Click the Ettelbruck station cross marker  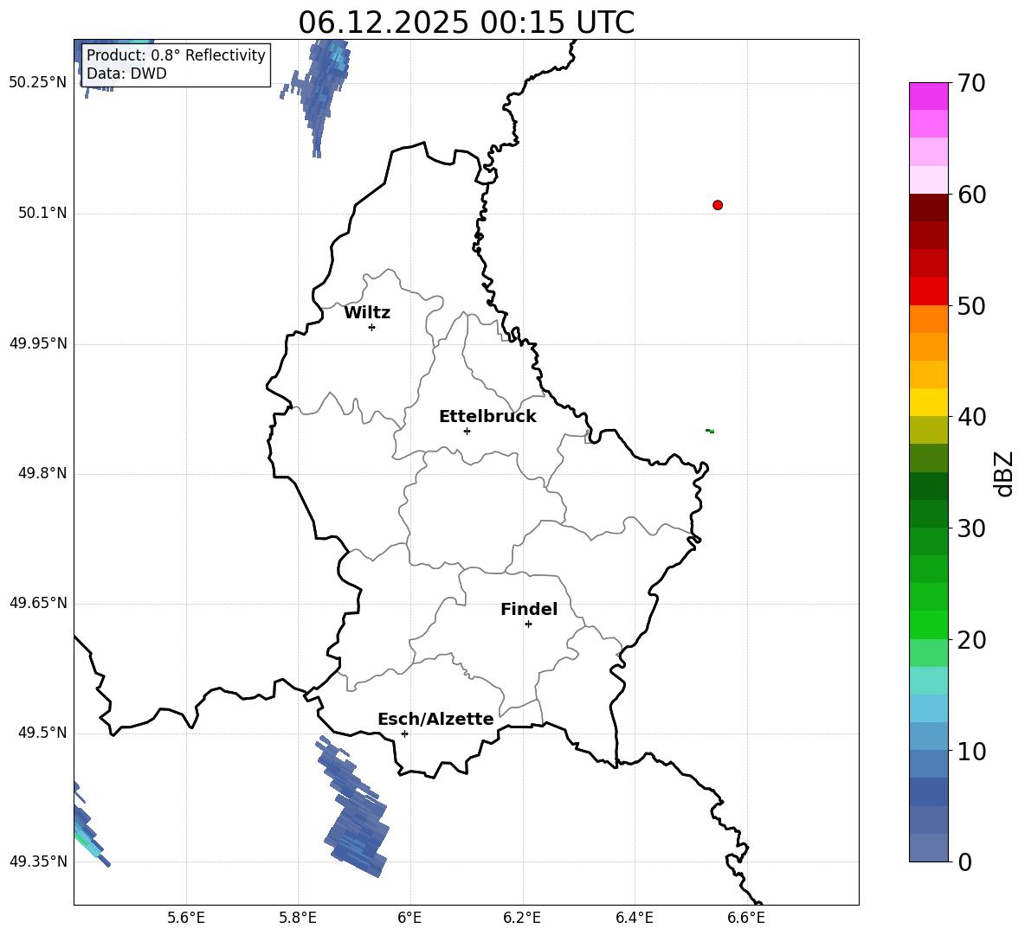[467, 431]
